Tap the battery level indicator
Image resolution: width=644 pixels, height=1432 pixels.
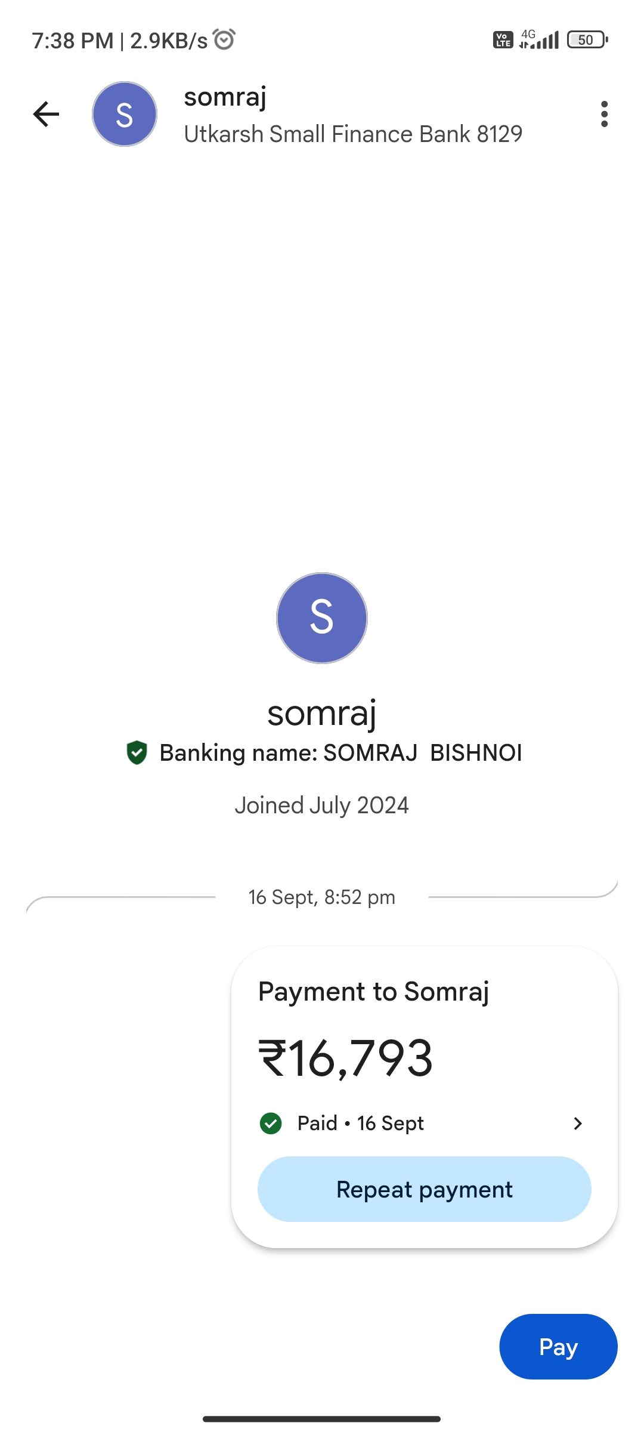[x=587, y=40]
